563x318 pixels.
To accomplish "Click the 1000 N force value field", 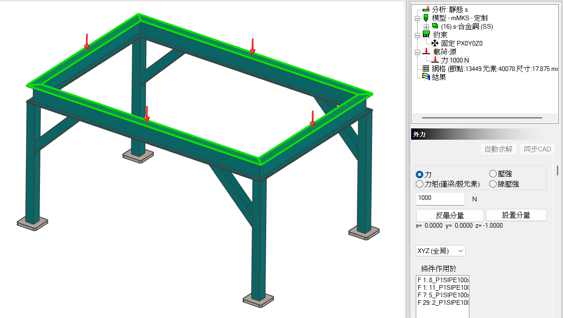I will click(x=440, y=198).
